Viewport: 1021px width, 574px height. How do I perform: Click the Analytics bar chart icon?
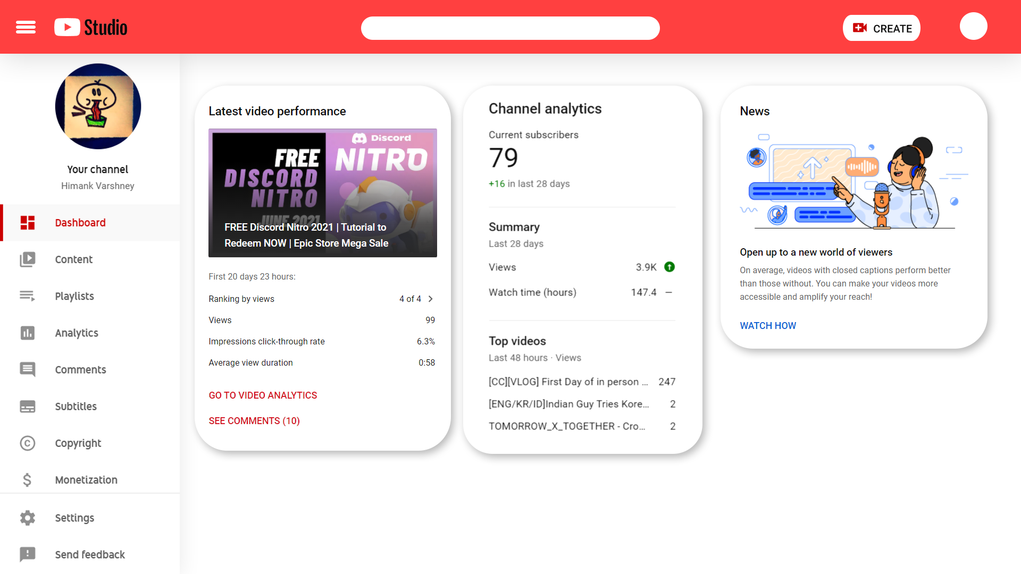[28, 333]
